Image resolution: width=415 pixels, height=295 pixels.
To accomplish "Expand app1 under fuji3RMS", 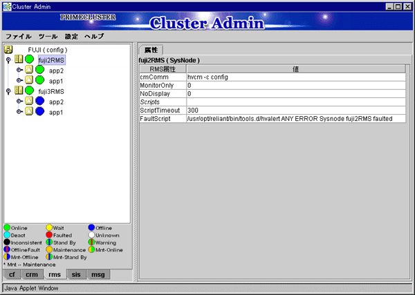I will [x=19, y=111].
